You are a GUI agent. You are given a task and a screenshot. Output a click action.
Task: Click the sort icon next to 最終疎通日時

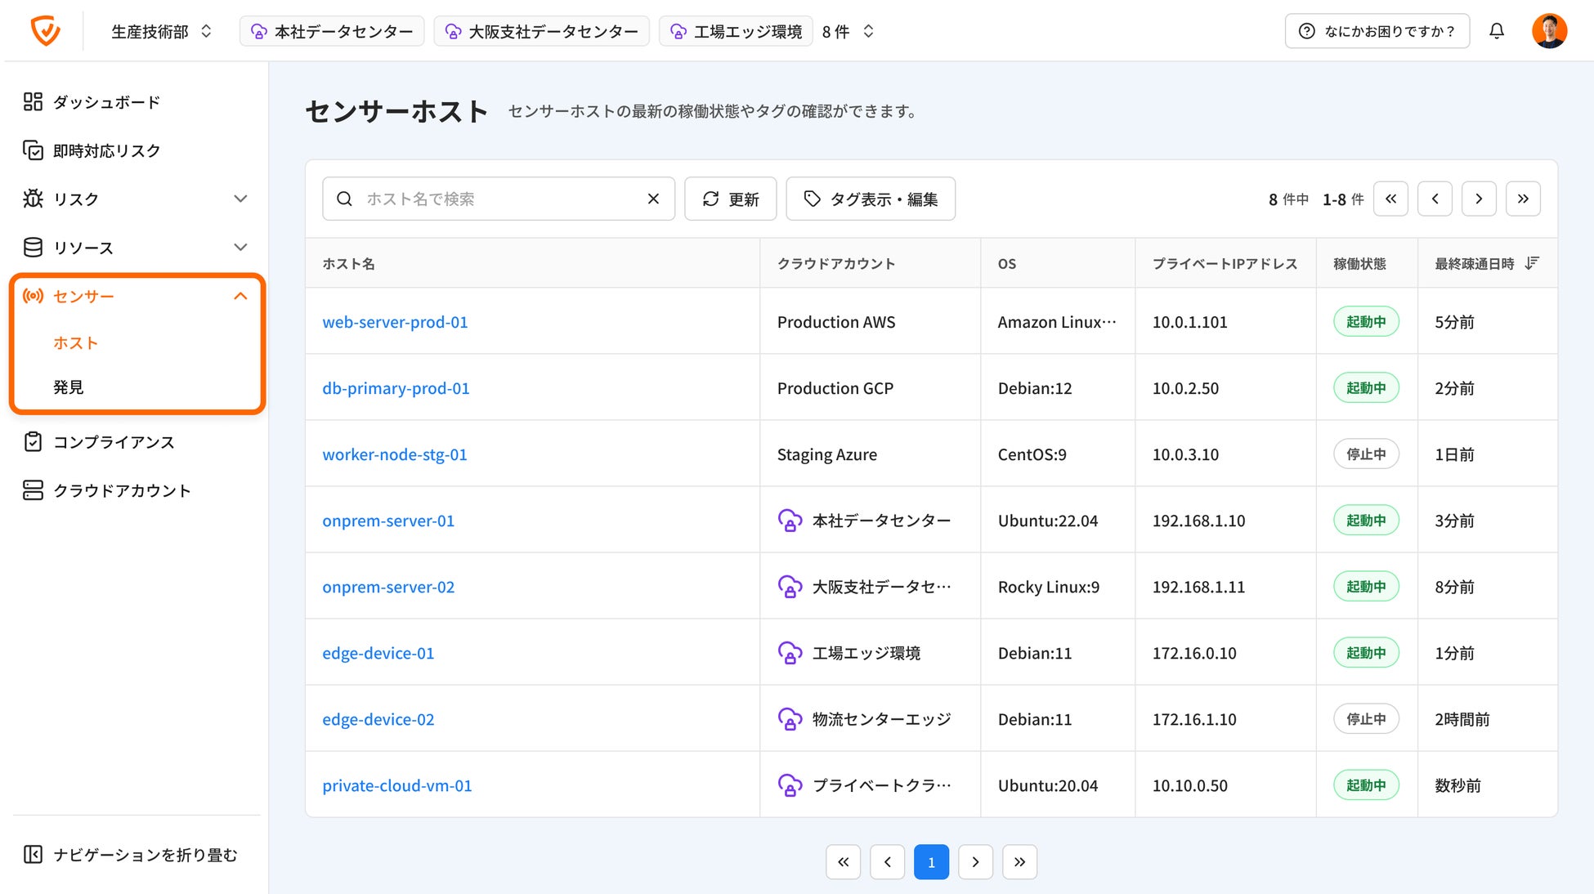1532,263
